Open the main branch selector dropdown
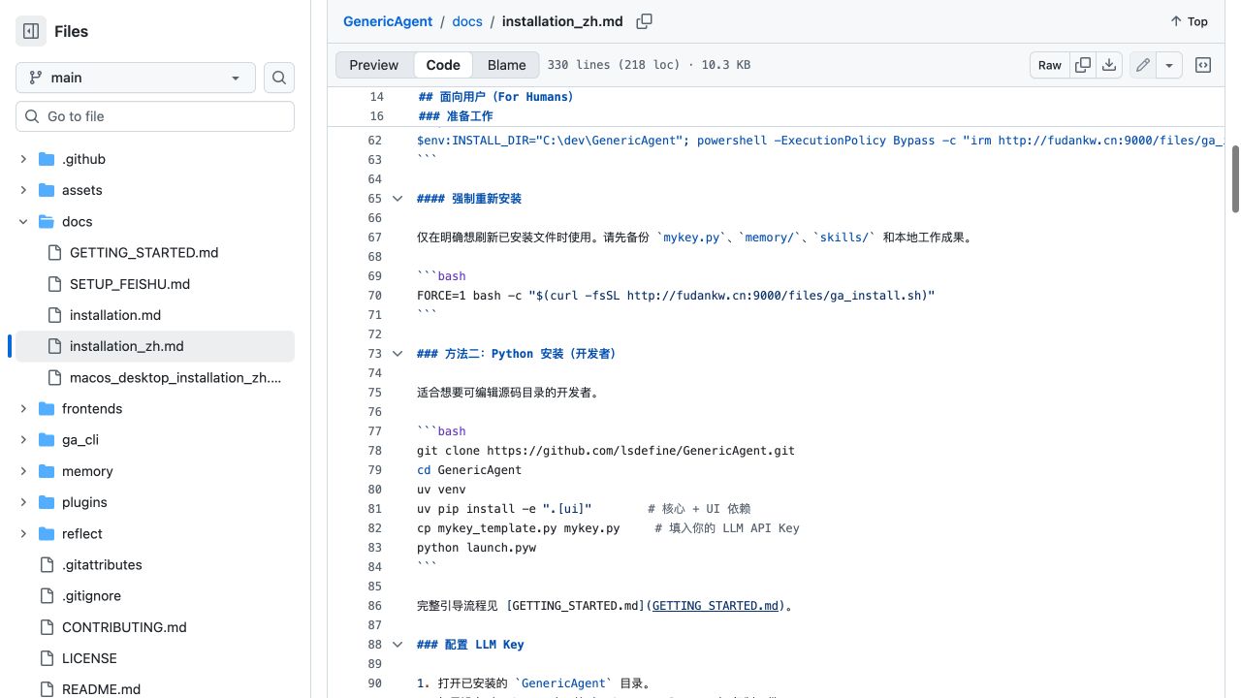The height and width of the screenshot is (698, 1241). click(136, 78)
